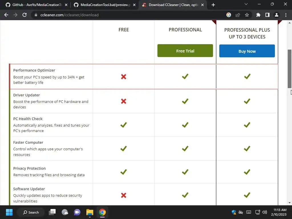The width and height of the screenshot is (292, 219).
Task: Click the address bar URL
Action: coord(70,15)
